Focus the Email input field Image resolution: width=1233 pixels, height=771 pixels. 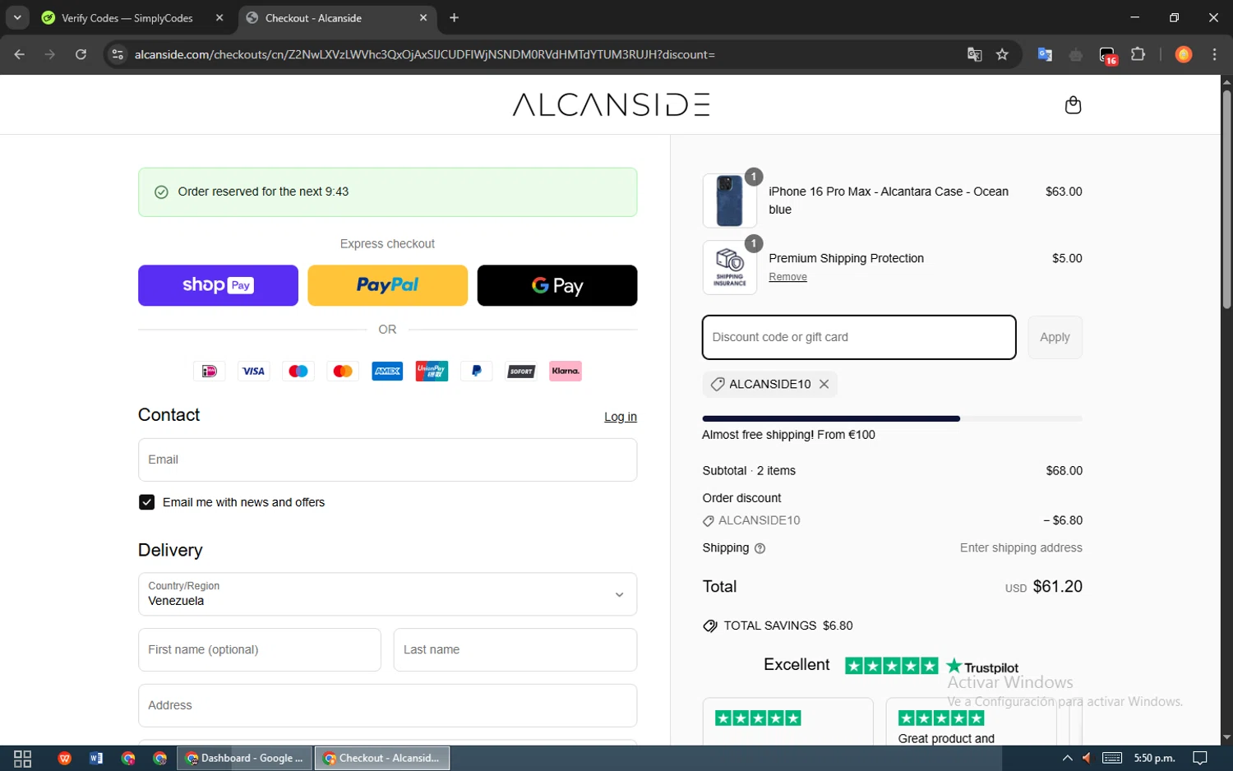387,459
